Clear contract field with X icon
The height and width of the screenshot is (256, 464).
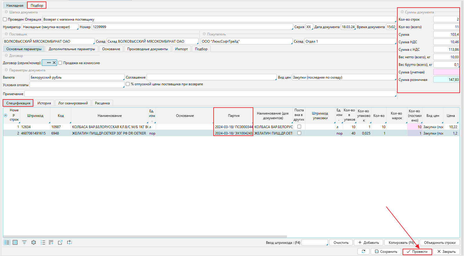click(54, 63)
